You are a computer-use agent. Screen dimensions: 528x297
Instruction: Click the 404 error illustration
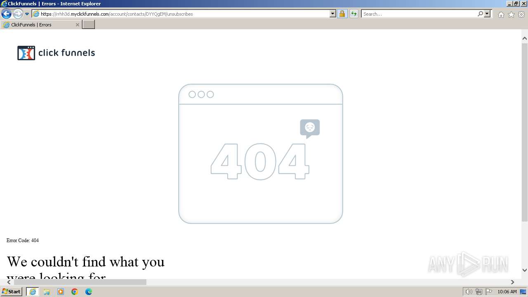point(261,154)
